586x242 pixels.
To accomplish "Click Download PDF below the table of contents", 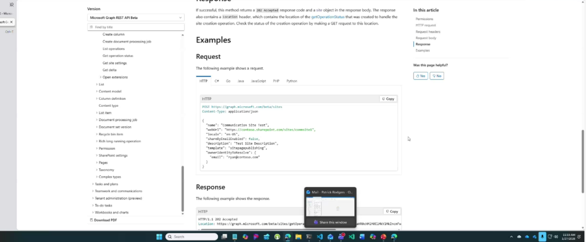I will click(x=104, y=220).
